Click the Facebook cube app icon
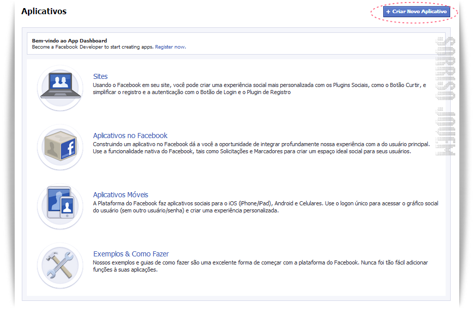 pos(60,147)
